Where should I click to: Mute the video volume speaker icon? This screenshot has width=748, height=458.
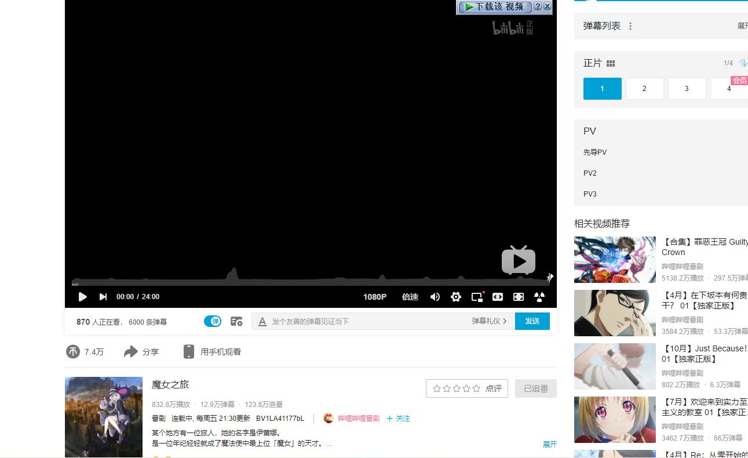[x=435, y=297]
